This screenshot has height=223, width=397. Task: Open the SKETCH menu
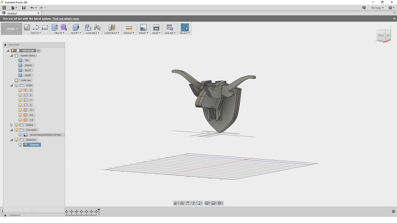(x=35, y=33)
